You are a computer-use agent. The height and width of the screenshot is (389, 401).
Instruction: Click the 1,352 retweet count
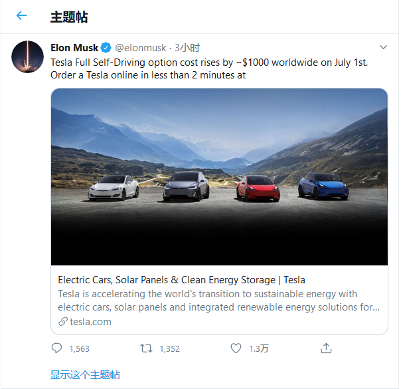click(169, 348)
